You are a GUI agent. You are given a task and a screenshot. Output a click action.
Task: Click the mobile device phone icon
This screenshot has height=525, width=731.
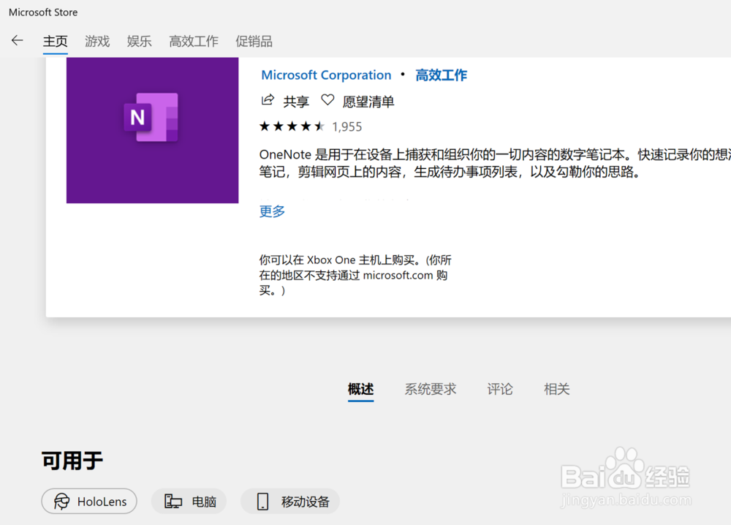(x=263, y=501)
